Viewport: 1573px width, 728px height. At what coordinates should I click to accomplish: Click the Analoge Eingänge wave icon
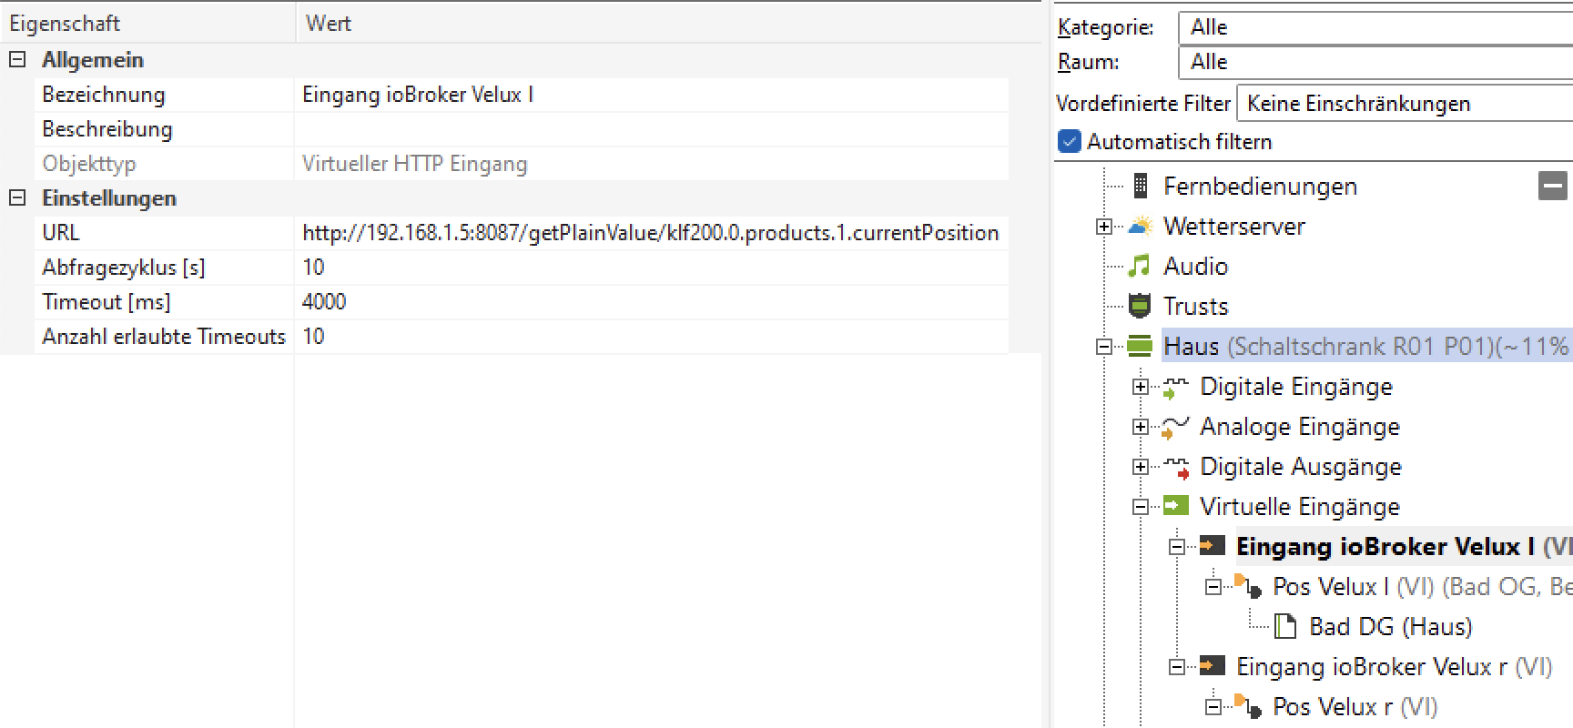(x=1175, y=427)
